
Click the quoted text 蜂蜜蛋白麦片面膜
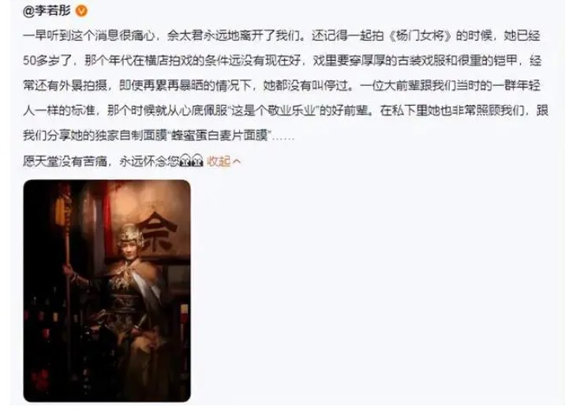pyautogui.click(x=221, y=135)
